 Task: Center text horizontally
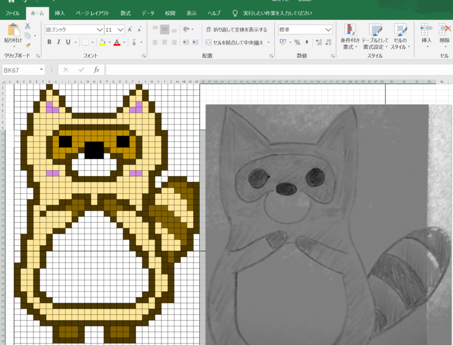165,42
